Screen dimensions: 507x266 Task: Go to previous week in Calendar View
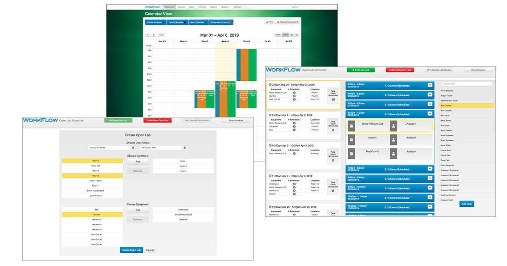pyautogui.click(x=148, y=35)
